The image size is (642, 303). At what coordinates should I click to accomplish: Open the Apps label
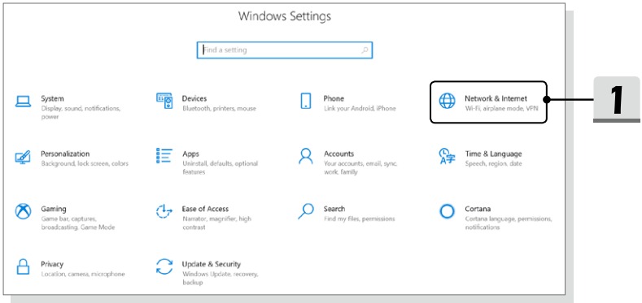(190, 154)
